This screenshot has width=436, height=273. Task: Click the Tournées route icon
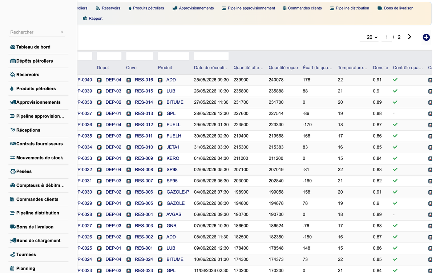tap(13, 254)
